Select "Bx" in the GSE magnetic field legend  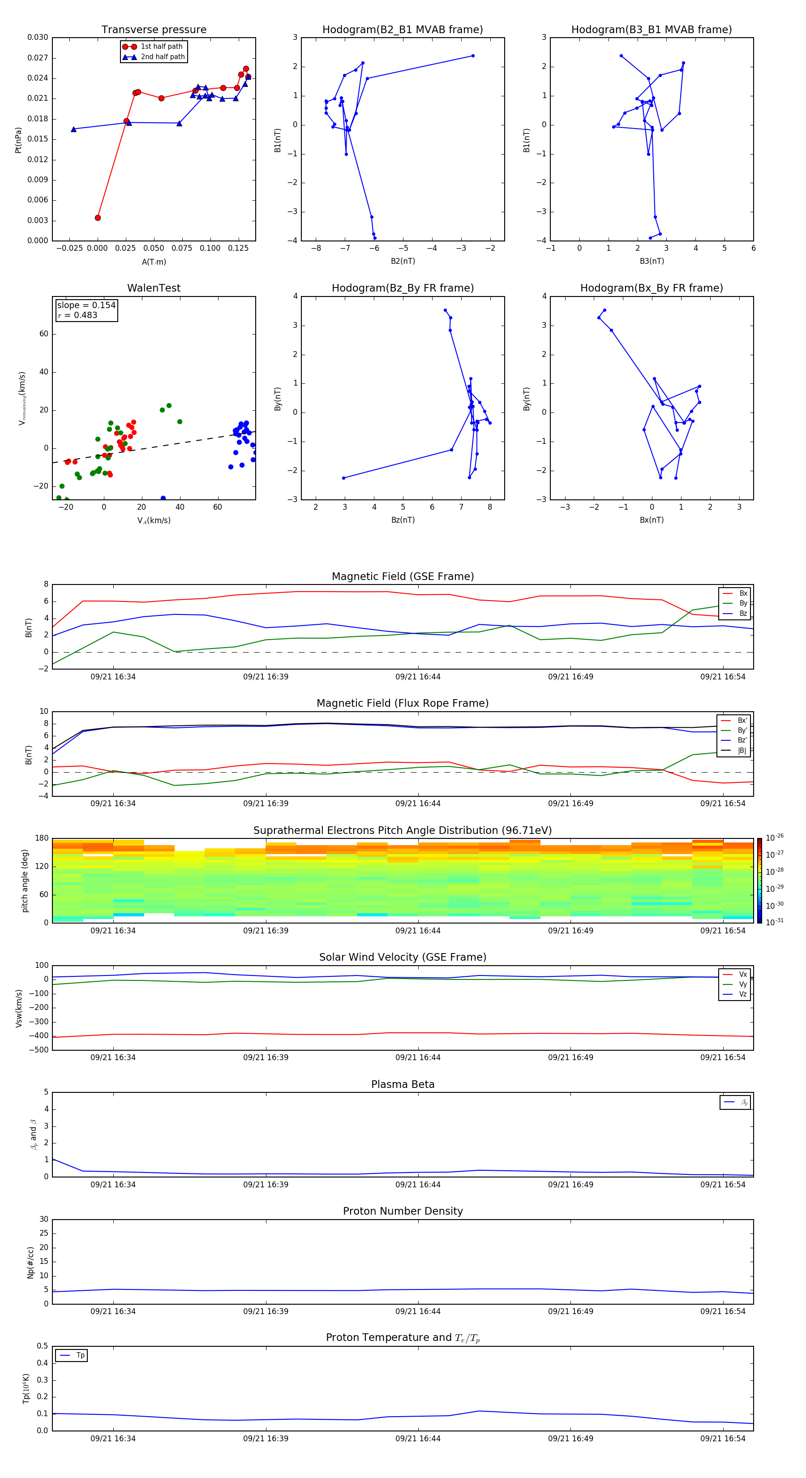coord(735,593)
